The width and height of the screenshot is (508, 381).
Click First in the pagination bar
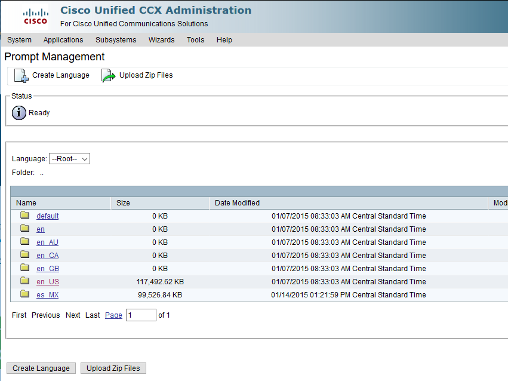click(x=19, y=315)
